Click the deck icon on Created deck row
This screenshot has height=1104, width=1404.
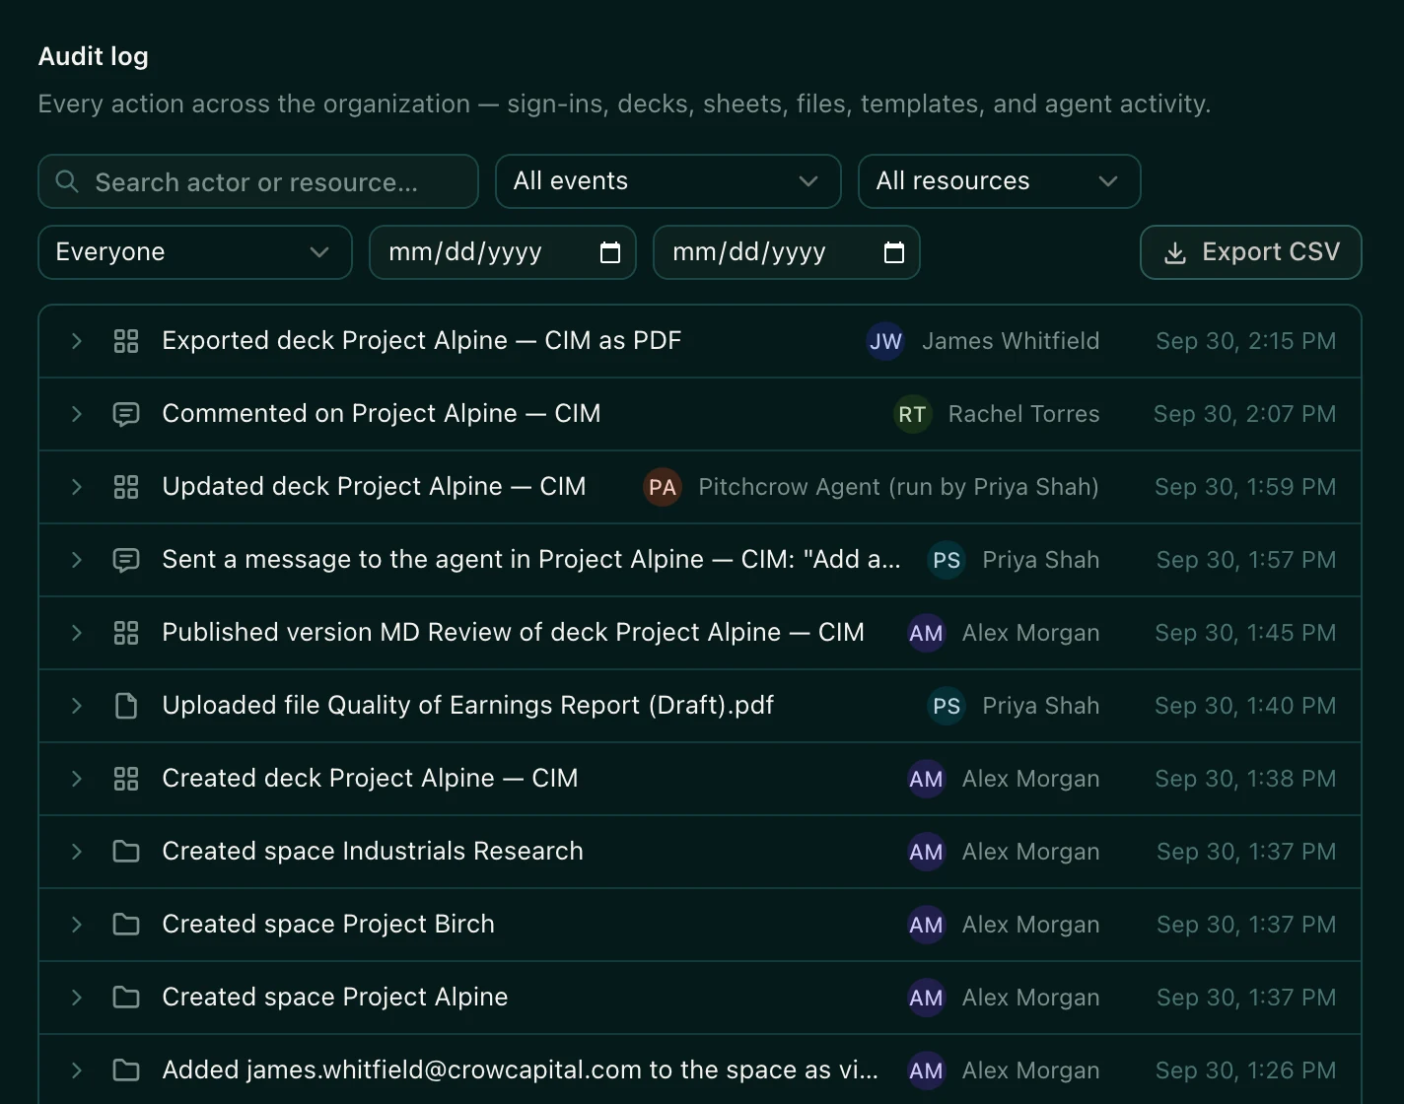(126, 779)
